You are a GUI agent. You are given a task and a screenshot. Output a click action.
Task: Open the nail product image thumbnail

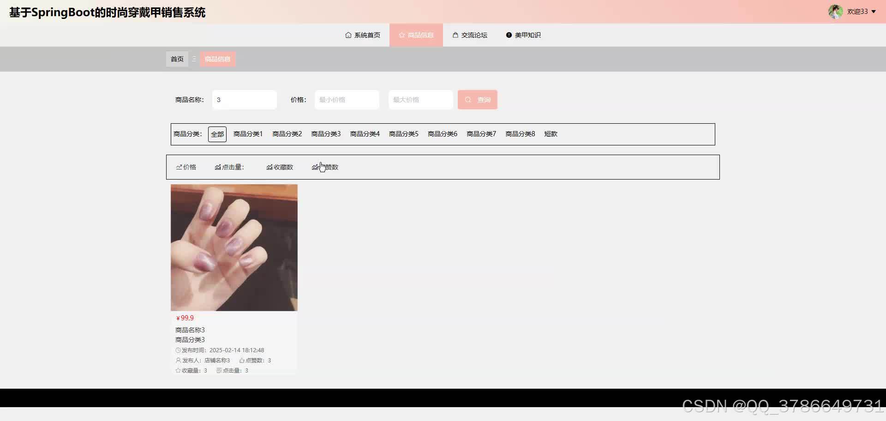(x=234, y=247)
